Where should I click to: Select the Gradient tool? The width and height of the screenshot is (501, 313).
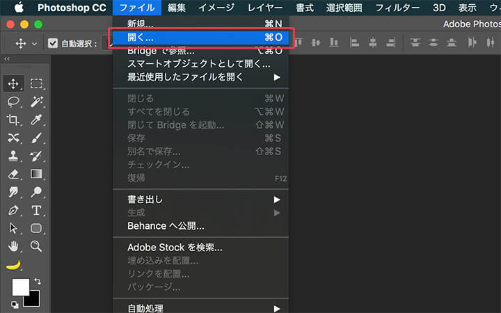[x=36, y=174]
